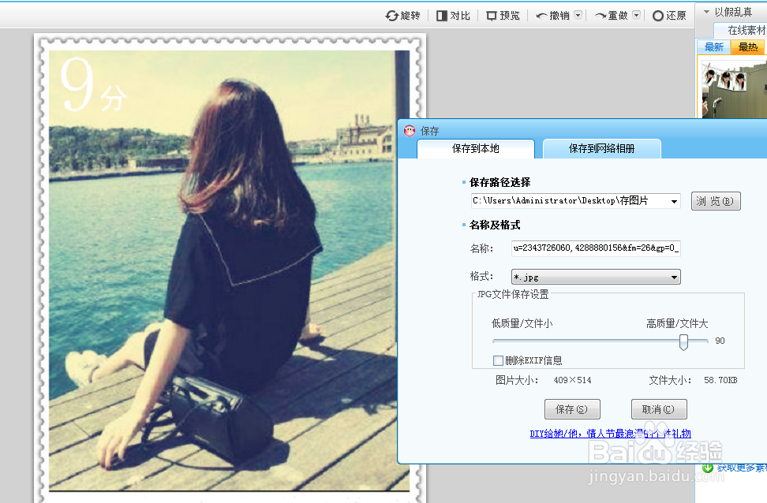
Task: Select the 保存到网络相册 tab
Action: click(601, 148)
